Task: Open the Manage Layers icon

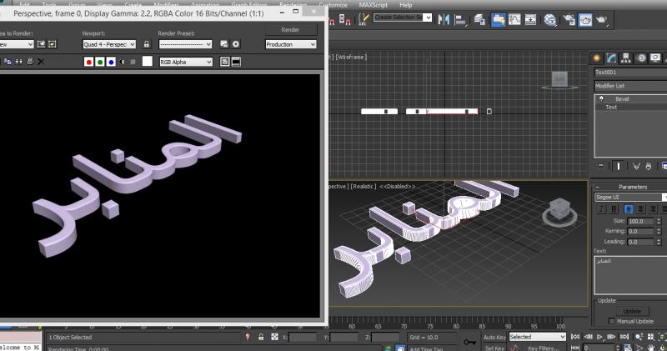Action: tap(479, 19)
